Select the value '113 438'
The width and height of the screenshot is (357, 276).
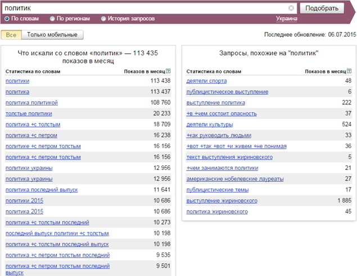coord(160,81)
